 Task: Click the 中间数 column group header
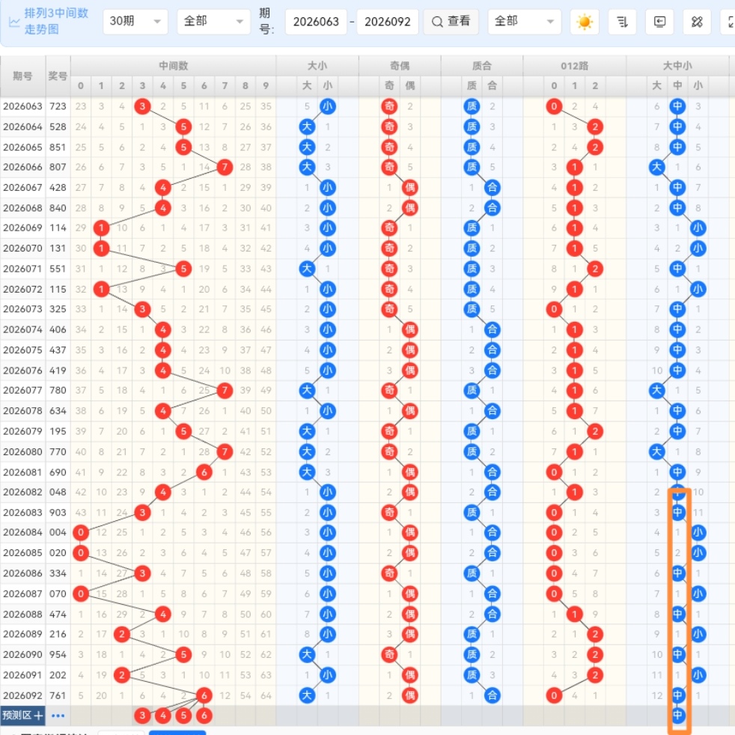(x=173, y=66)
